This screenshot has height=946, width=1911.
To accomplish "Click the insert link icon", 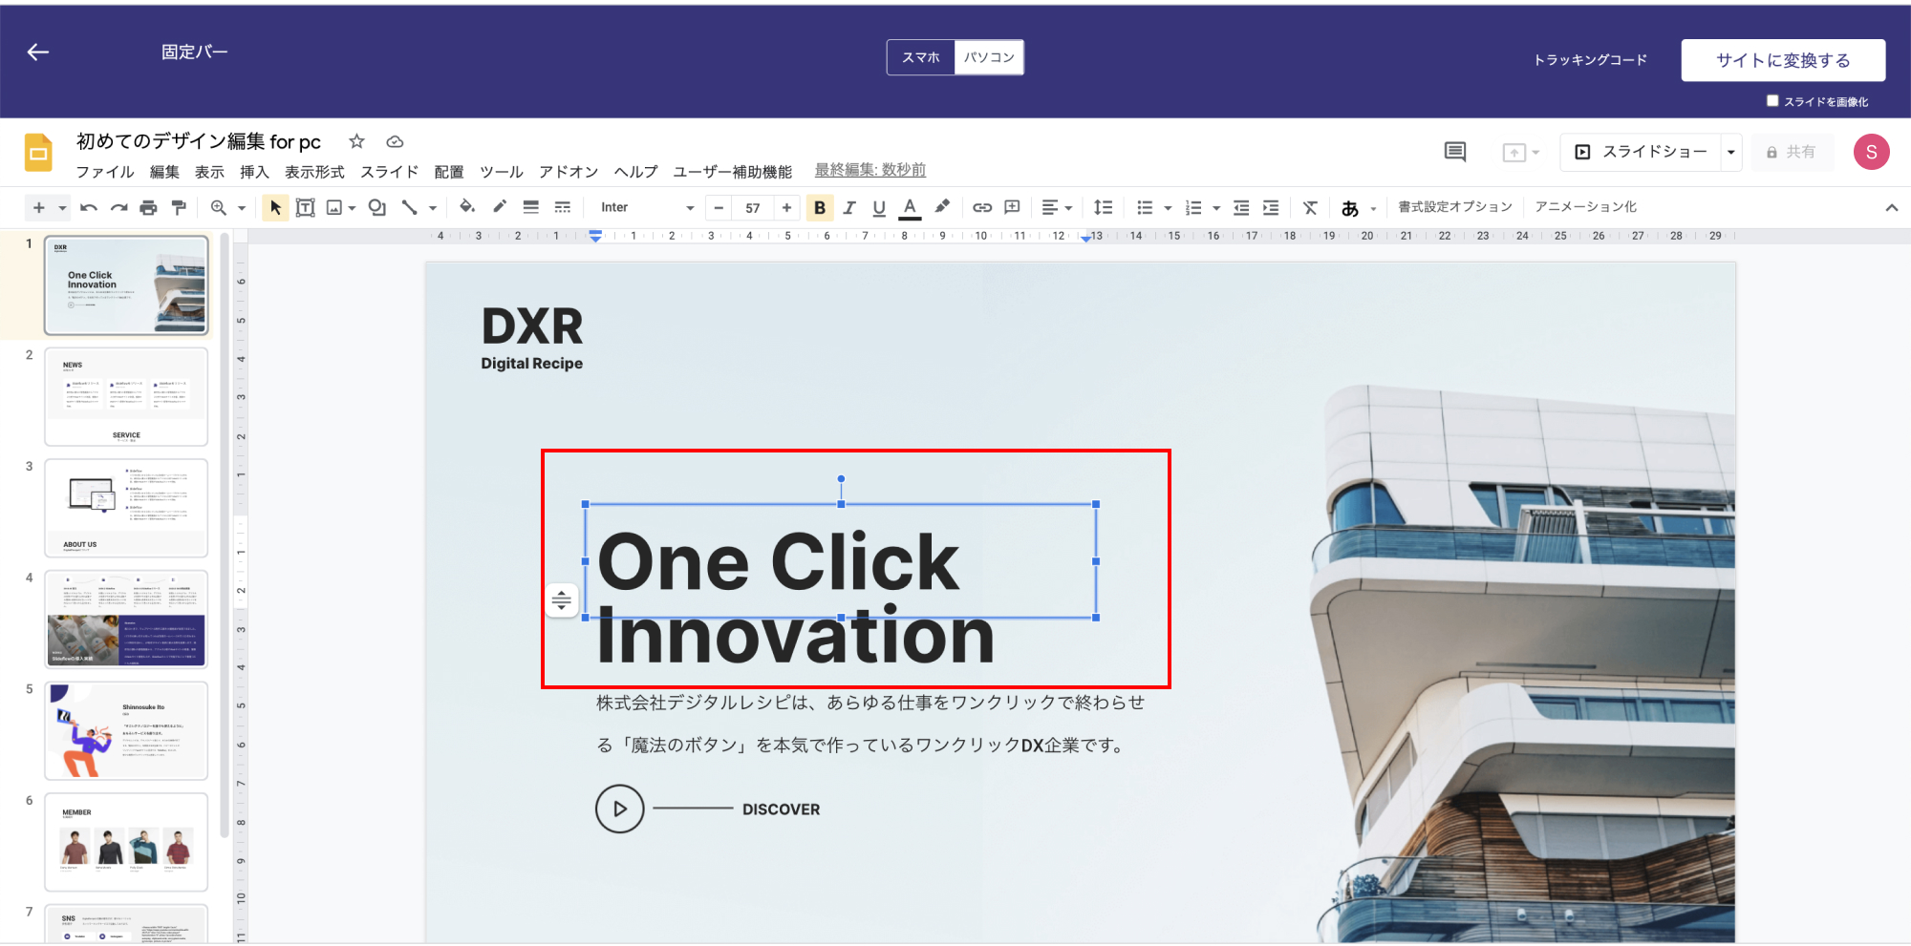I will tap(981, 207).
